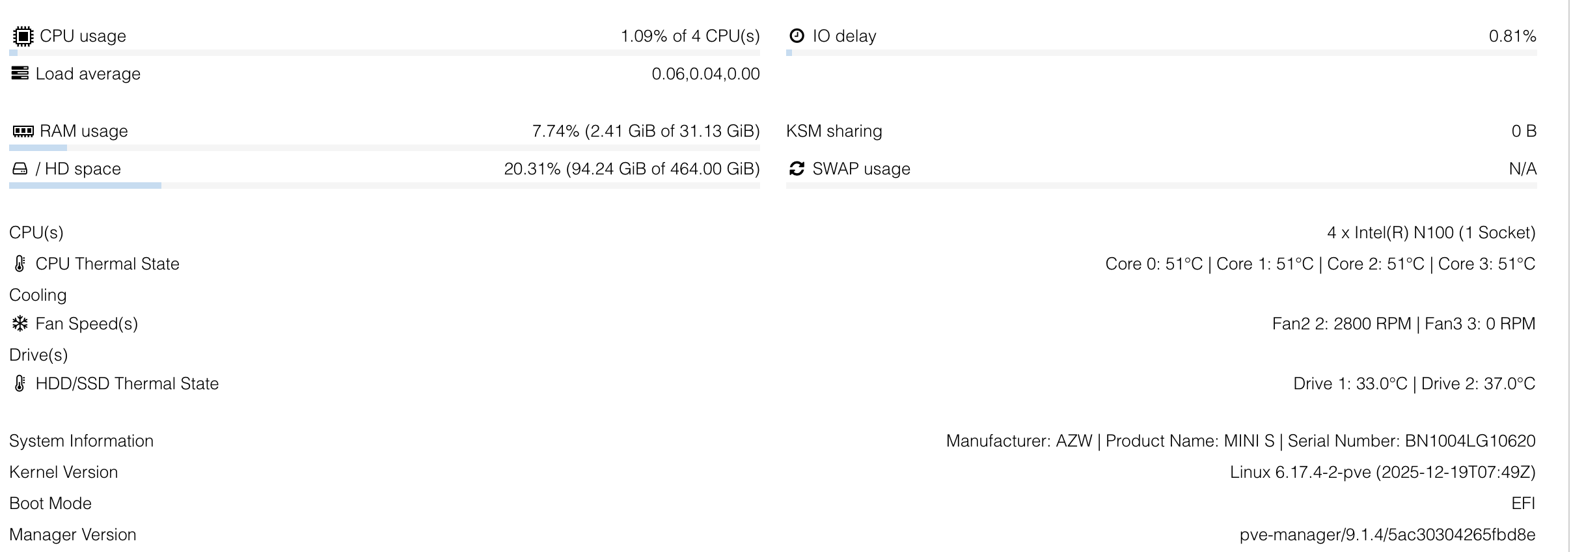Click the CPU usage chip icon

pos(23,36)
